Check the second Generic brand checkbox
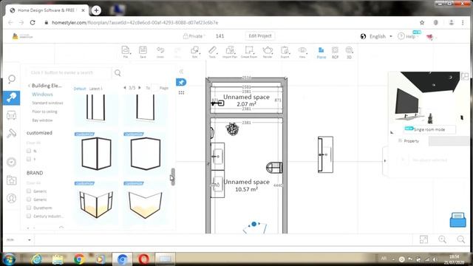Viewport: 473px width, 266px height. (x=29, y=199)
